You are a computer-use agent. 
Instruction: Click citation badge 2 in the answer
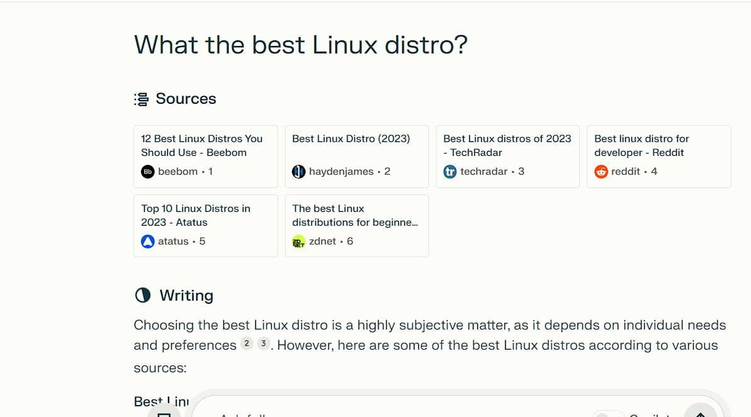pyautogui.click(x=247, y=344)
